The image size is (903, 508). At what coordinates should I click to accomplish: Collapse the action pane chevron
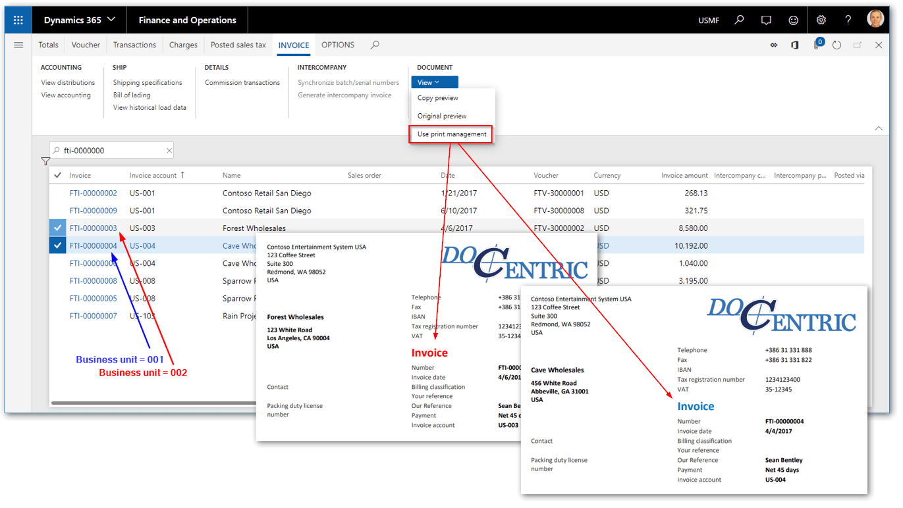tap(878, 128)
